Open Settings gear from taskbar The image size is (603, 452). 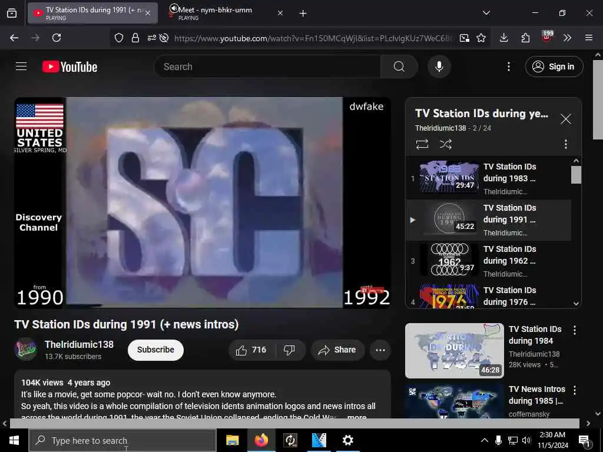tap(347, 440)
